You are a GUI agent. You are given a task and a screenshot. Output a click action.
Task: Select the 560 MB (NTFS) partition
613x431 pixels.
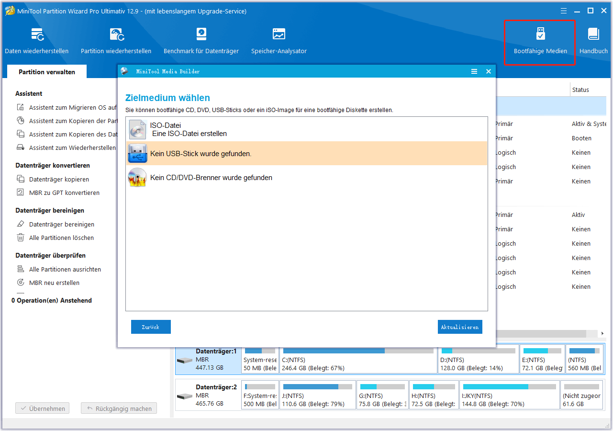(585, 359)
